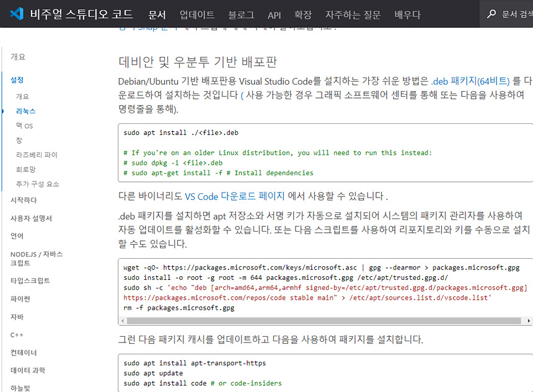This screenshot has width=533, height=392.
Task: Click the 'sudo apt update' code line
Action: pos(153,373)
